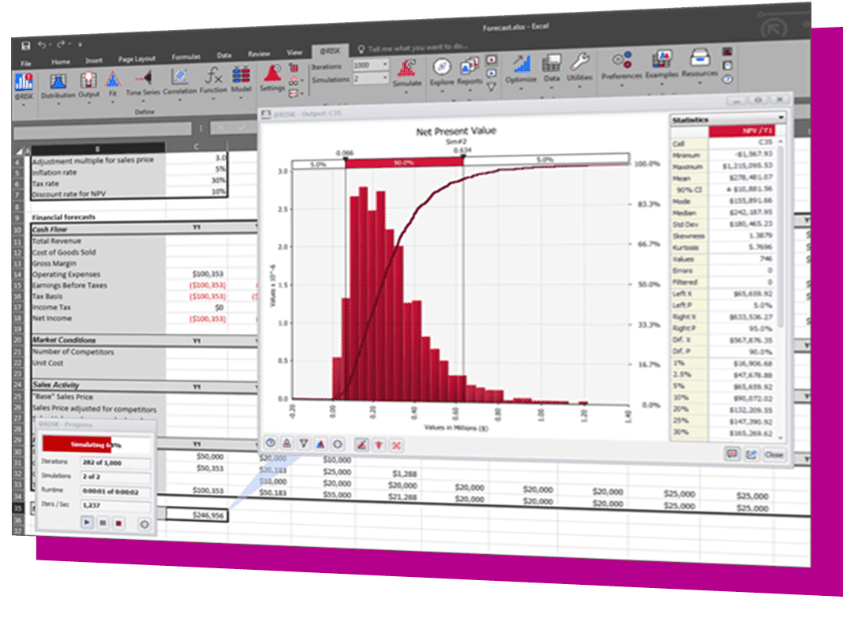Stop the simulation with red square button

click(x=119, y=522)
